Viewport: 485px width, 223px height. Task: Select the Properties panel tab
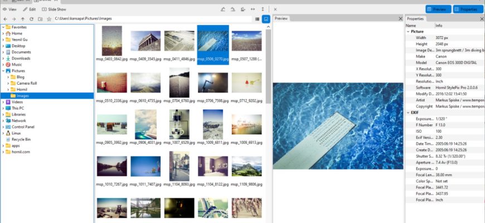point(415,19)
